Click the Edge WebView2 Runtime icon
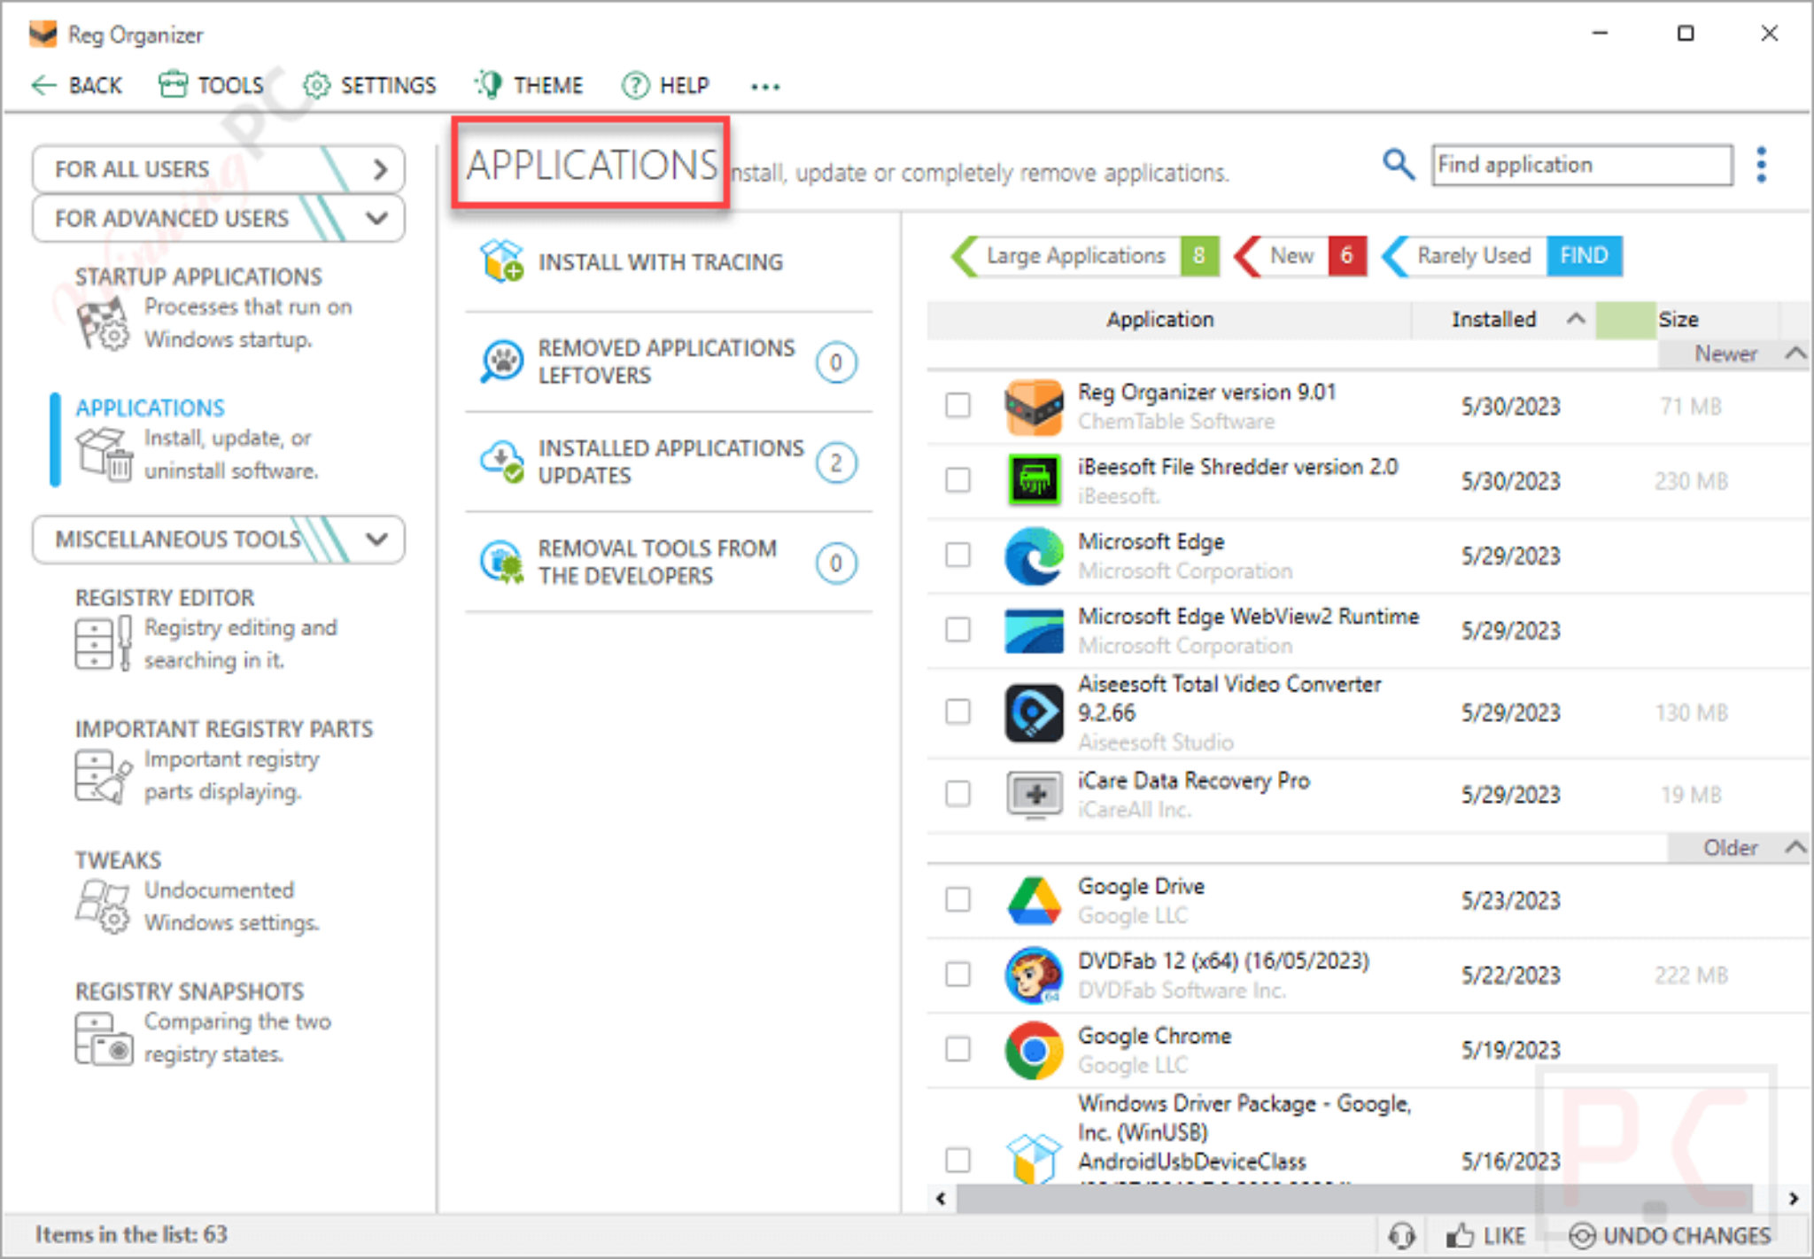The image size is (1814, 1259). (1034, 630)
